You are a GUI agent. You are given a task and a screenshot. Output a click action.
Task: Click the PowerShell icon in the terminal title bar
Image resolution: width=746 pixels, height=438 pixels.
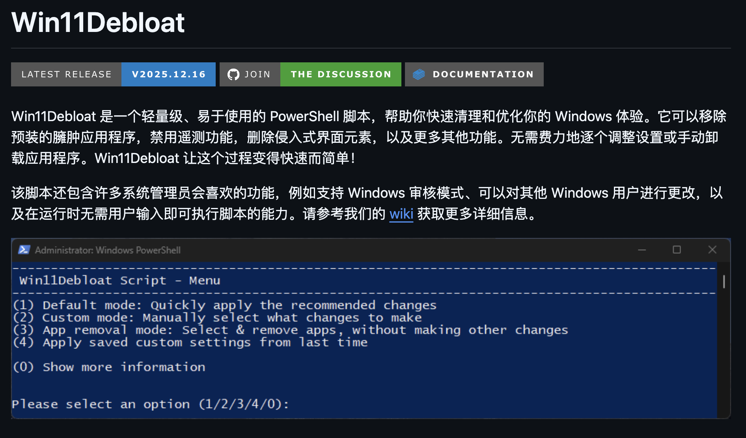coord(24,250)
